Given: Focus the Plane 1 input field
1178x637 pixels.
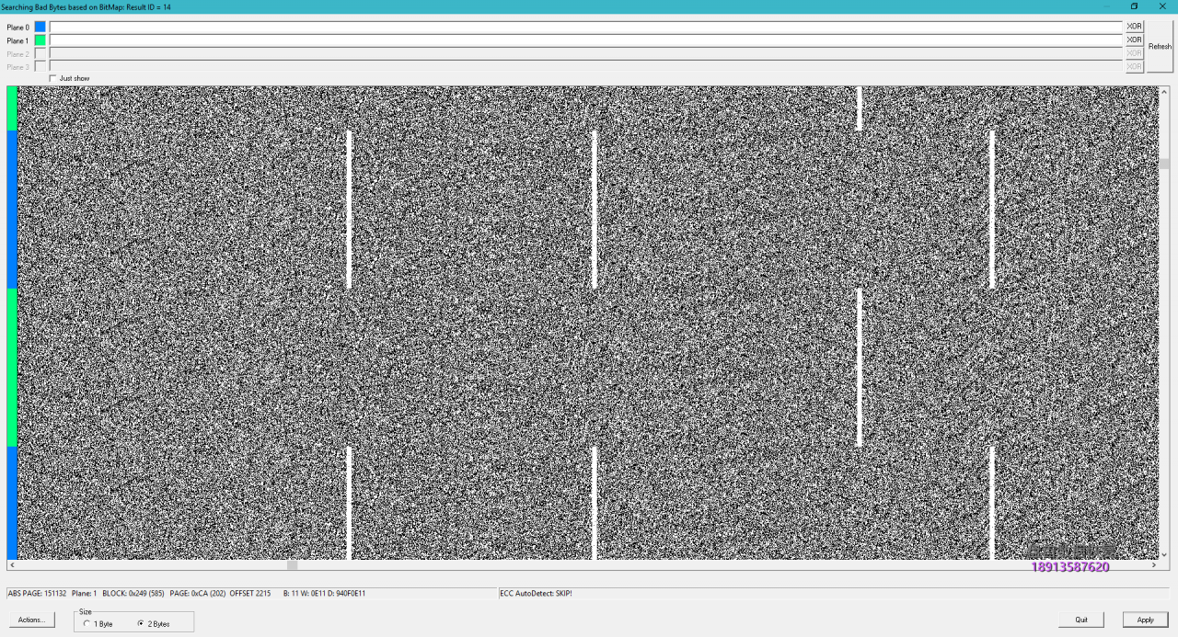Looking at the screenshot, I should pyautogui.click(x=585, y=40).
